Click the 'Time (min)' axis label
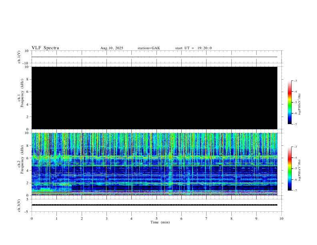This screenshot has height=245, width=317. tap(160, 222)
